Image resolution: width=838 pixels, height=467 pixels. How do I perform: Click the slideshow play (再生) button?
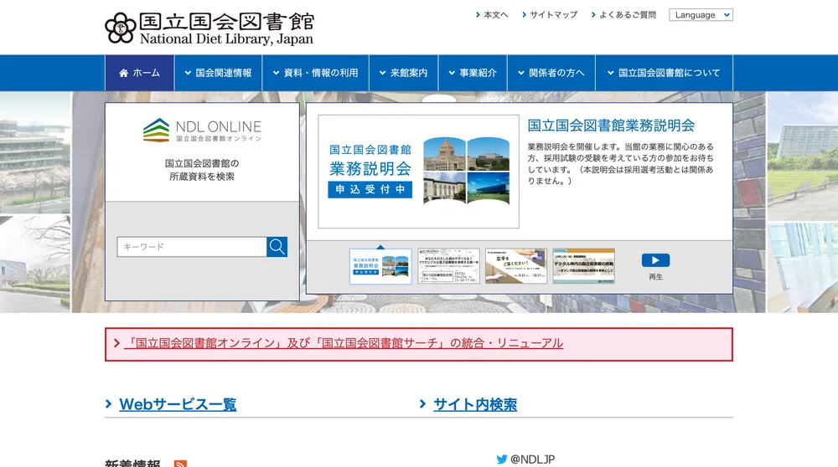[x=655, y=260]
